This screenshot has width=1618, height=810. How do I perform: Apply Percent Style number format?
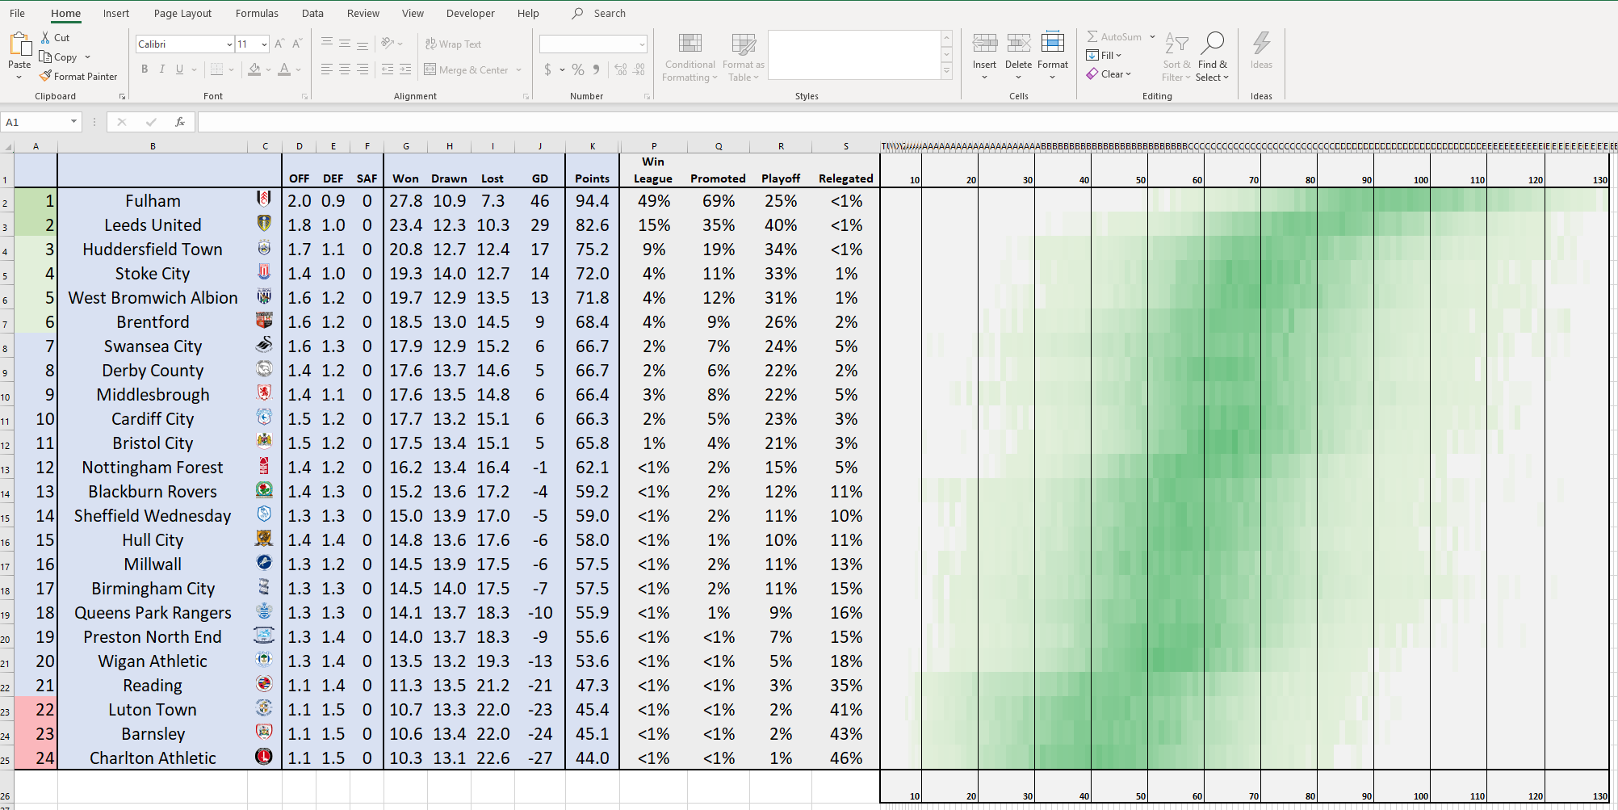tap(578, 69)
